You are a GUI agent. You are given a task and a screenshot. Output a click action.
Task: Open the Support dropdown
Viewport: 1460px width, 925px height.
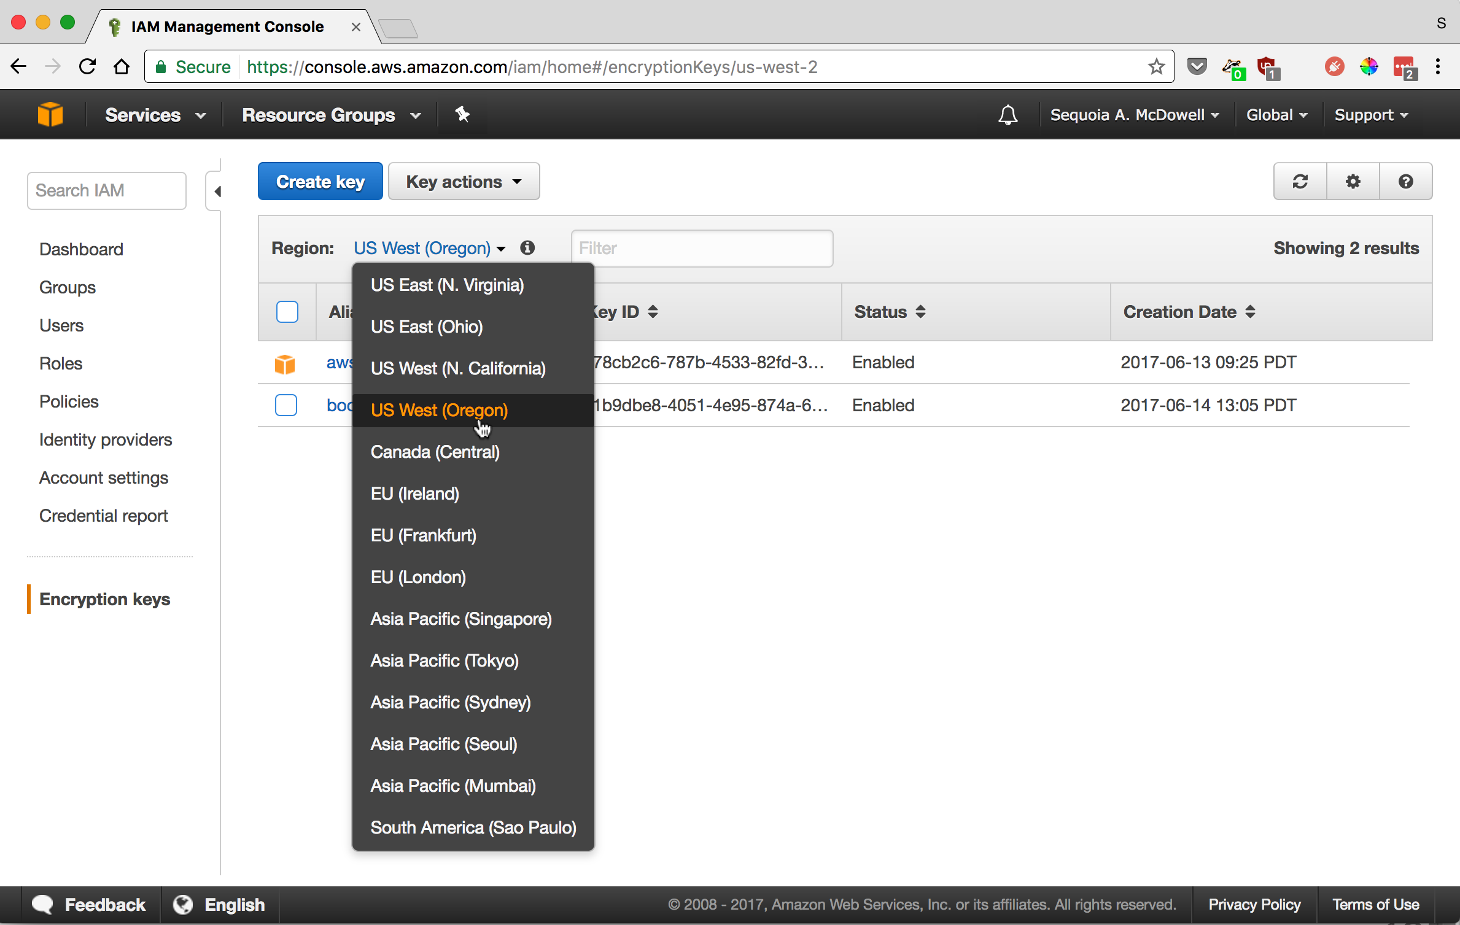coord(1371,115)
